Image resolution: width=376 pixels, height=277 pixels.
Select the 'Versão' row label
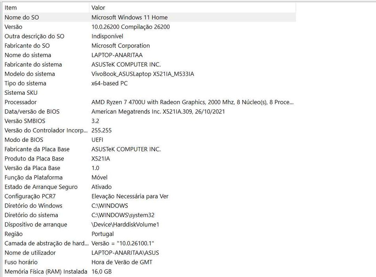[x=13, y=27]
